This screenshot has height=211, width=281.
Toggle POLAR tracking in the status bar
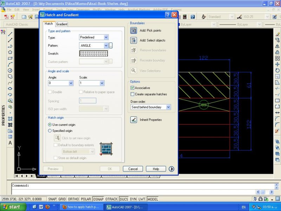[86, 199]
